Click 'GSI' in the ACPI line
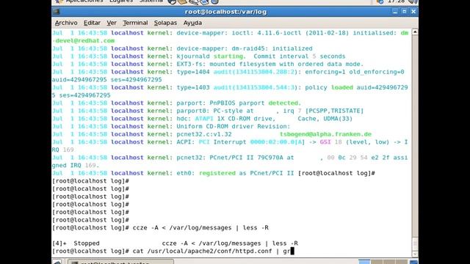The image size is (470, 264). click(325, 142)
